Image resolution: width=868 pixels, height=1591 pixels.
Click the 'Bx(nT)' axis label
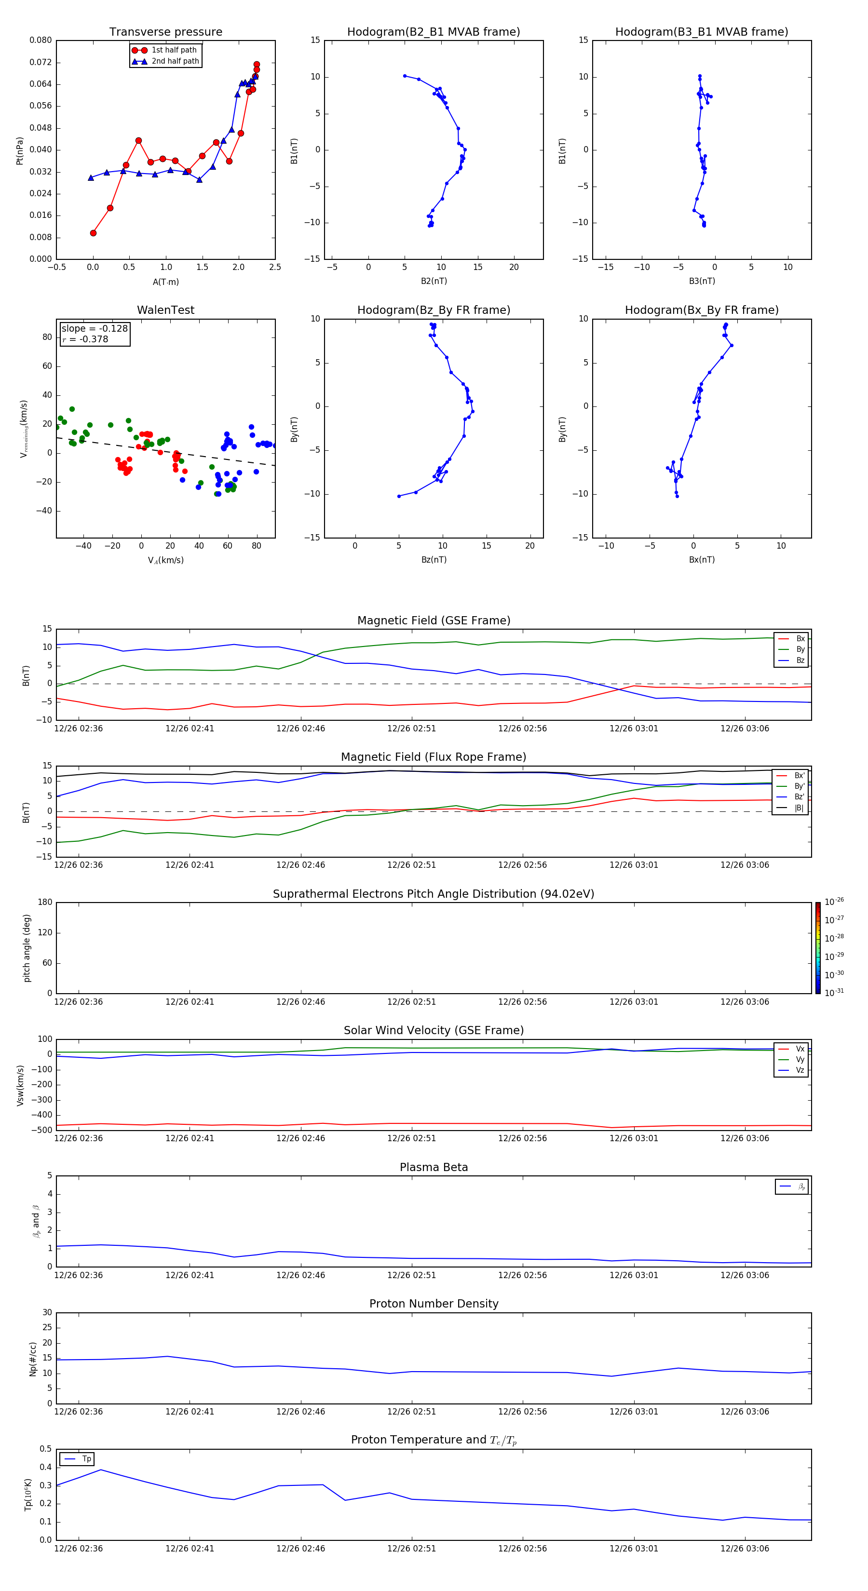pos(702,560)
